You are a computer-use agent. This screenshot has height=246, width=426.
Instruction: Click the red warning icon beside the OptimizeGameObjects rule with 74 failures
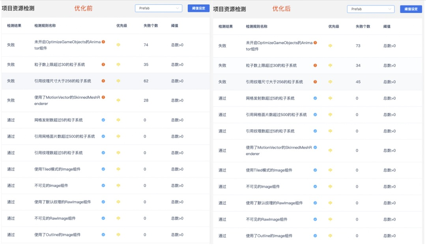tap(103, 42)
